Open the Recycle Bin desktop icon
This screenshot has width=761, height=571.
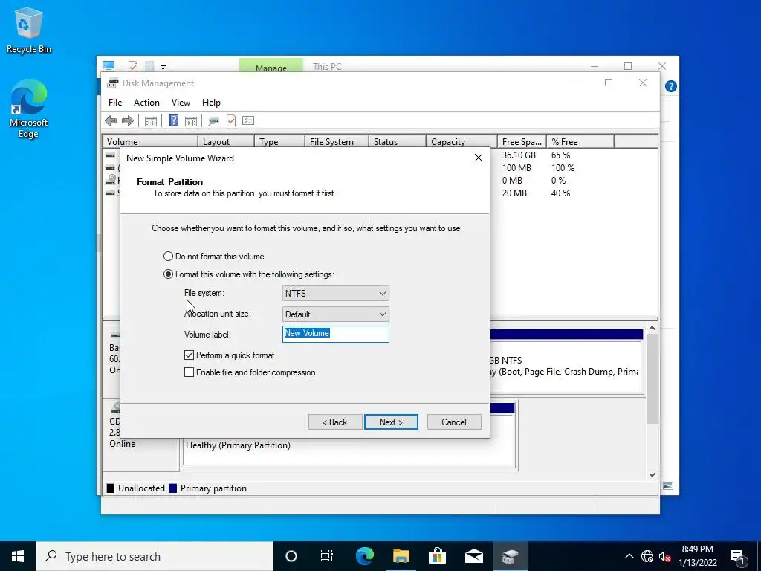[29, 30]
